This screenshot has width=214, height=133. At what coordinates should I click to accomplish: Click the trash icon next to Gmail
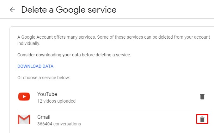point(202,119)
